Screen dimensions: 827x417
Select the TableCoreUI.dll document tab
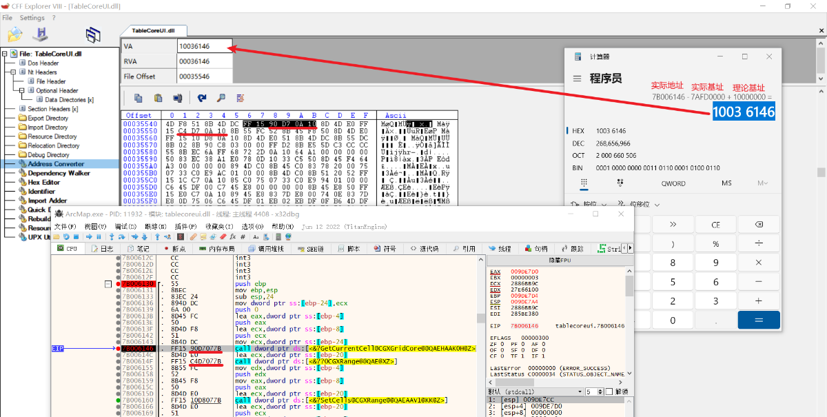coord(153,30)
